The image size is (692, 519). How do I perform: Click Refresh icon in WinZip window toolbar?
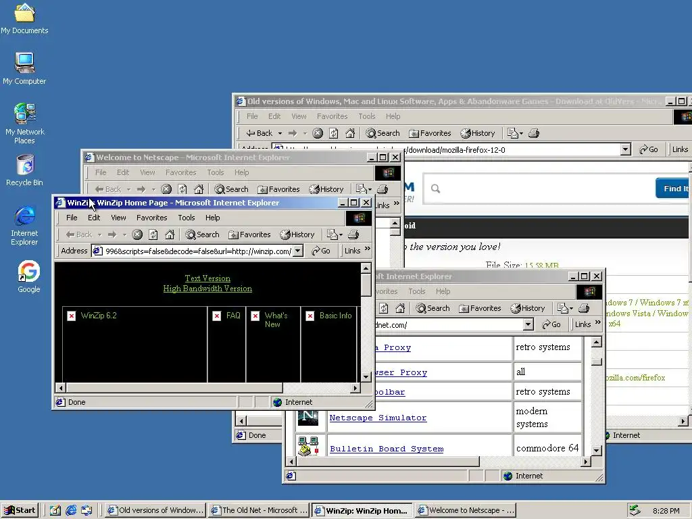[x=153, y=234]
